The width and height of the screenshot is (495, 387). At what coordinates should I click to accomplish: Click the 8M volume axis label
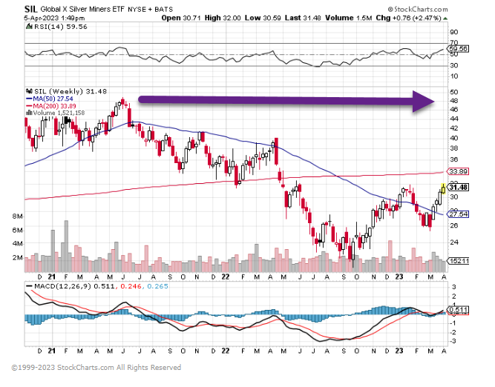(x=17, y=216)
